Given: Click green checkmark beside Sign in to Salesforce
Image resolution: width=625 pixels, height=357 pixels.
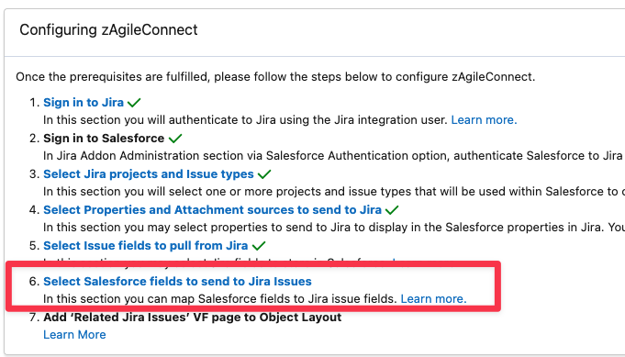Looking at the screenshot, I should pos(175,139).
